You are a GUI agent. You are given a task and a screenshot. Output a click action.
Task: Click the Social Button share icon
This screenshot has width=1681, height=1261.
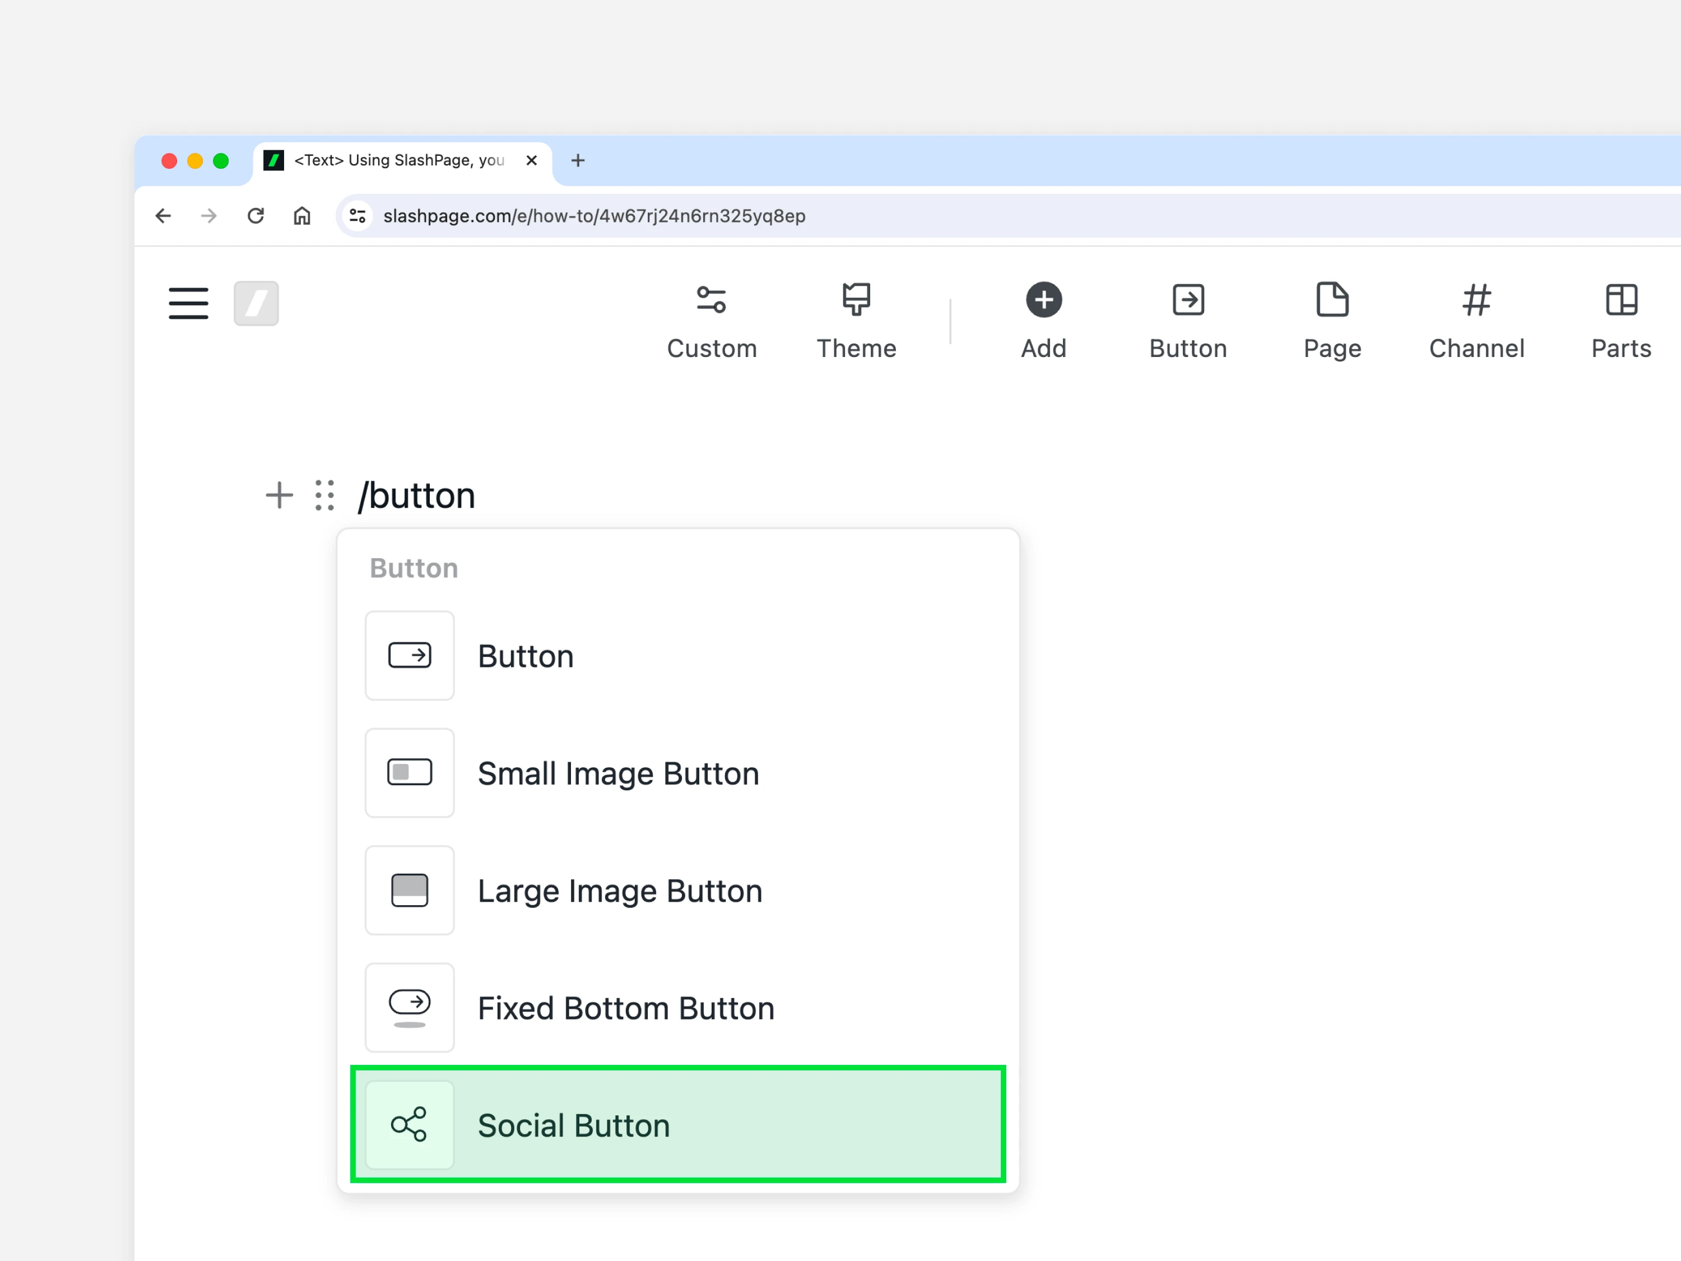(x=410, y=1125)
